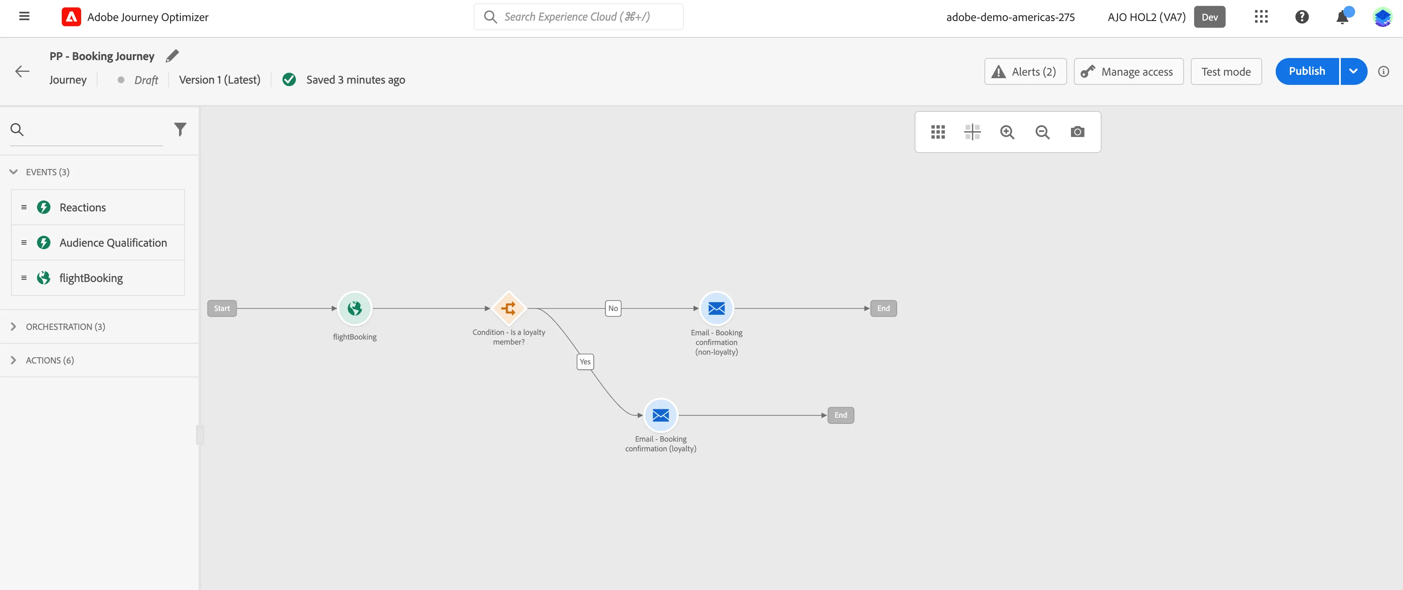Click the palette search magnifier icon

17,130
